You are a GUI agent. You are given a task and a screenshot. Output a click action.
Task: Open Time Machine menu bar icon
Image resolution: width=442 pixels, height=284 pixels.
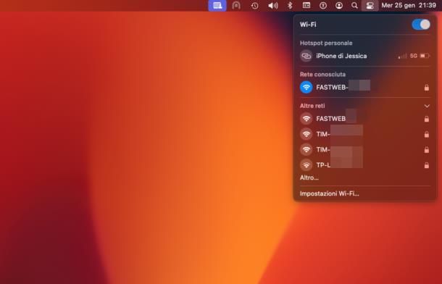tap(254, 6)
